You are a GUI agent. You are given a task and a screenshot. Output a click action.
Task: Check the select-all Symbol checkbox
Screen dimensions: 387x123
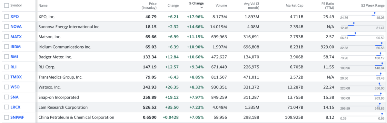tap(6, 5)
